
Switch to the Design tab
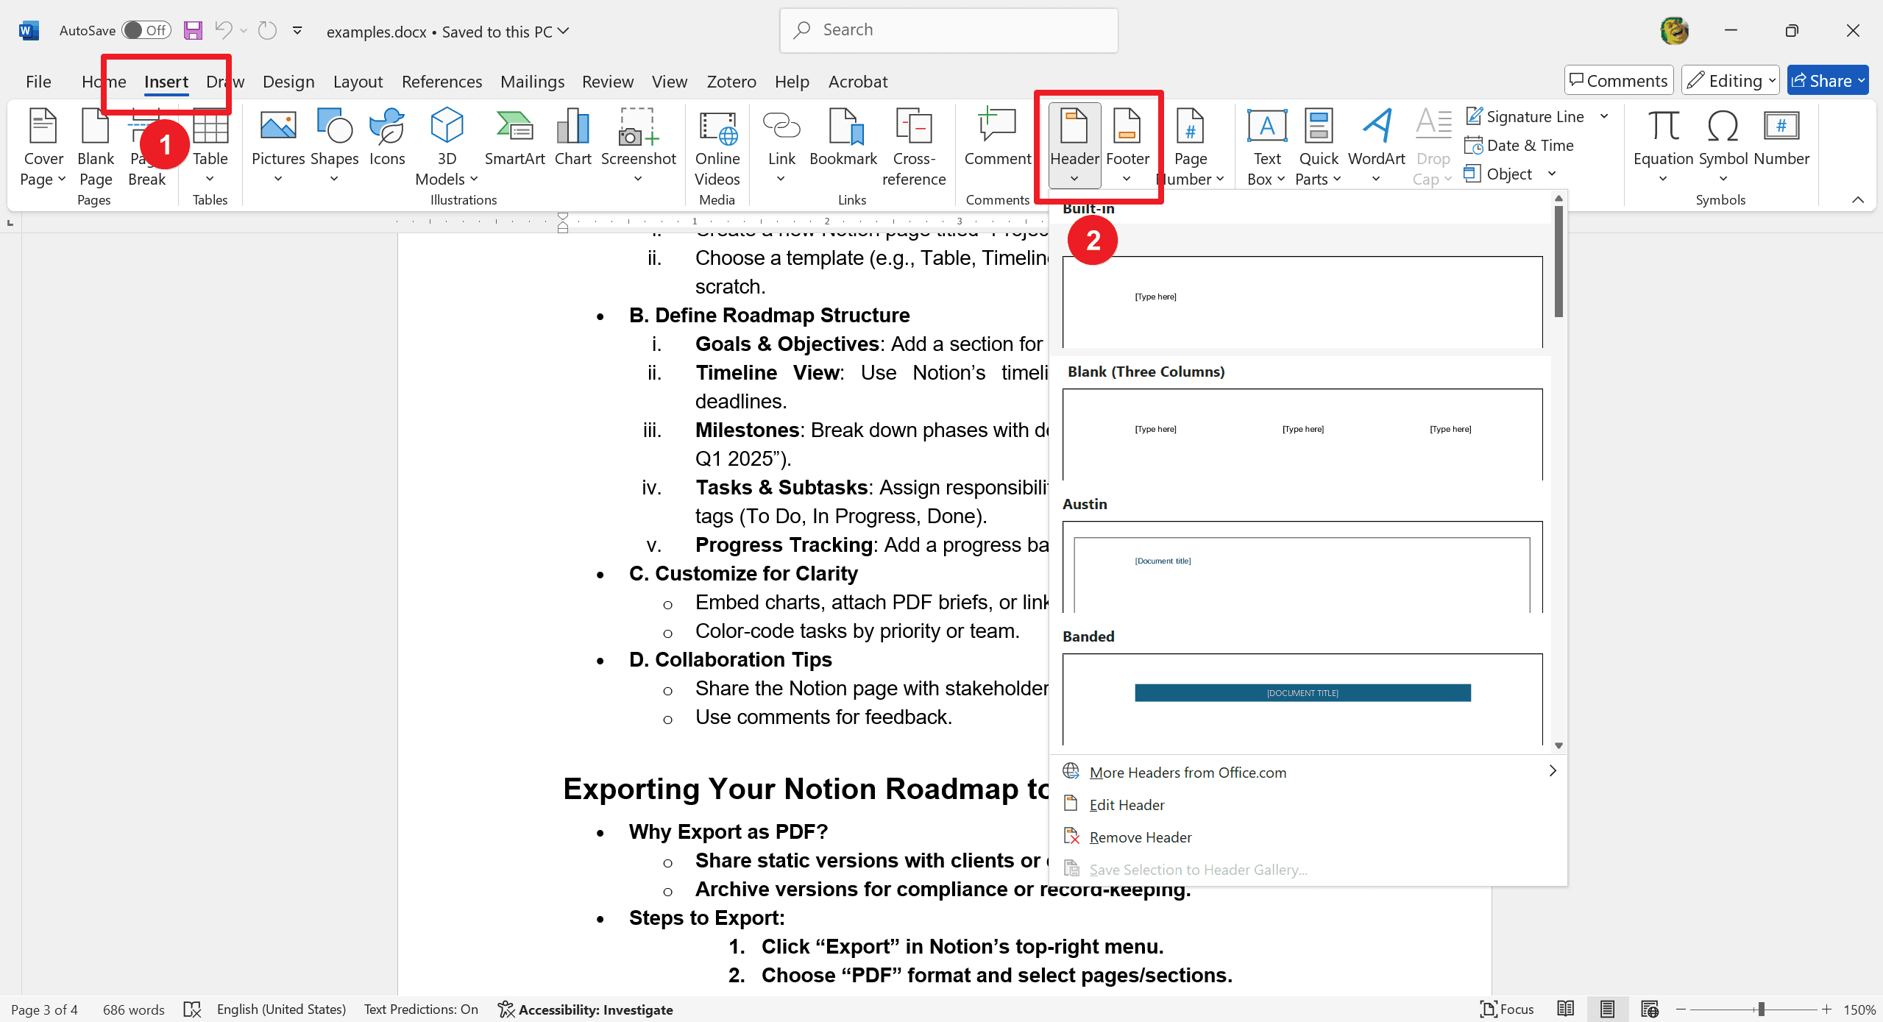tap(288, 81)
